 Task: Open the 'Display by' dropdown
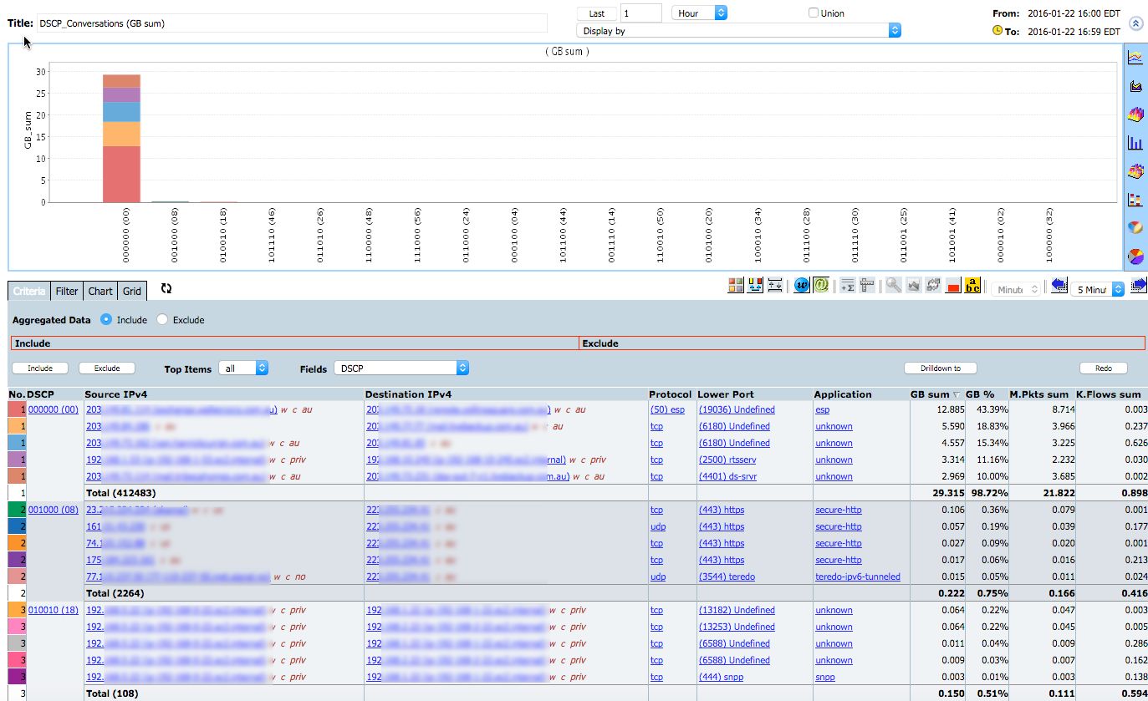coord(739,30)
